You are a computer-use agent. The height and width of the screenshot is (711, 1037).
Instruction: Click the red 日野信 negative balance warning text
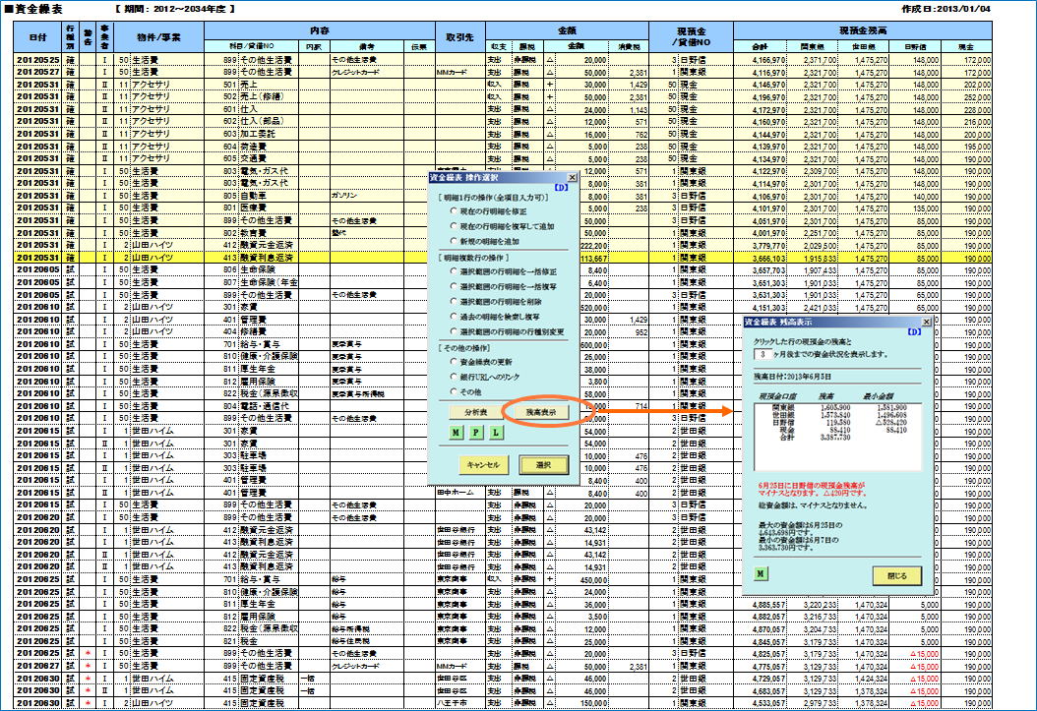tap(812, 489)
